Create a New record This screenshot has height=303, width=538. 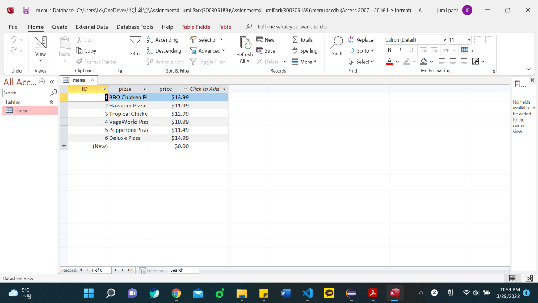pos(265,40)
